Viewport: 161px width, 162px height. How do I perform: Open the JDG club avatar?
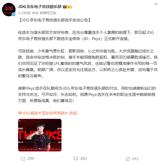[x=9, y=10]
